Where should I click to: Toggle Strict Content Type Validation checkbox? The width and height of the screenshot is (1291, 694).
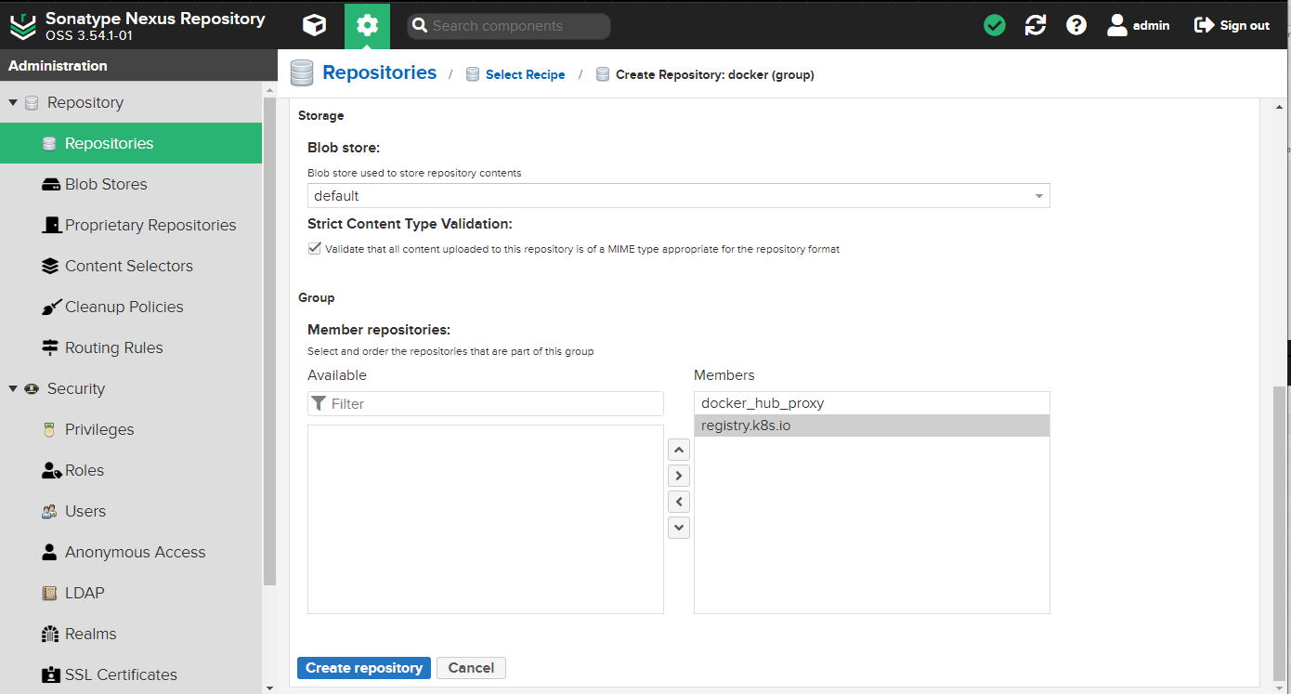pyautogui.click(x=314, y=249)
